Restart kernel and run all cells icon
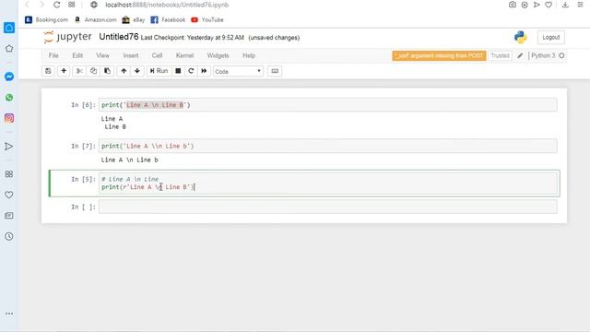The image size is (590, 332). 204,71
